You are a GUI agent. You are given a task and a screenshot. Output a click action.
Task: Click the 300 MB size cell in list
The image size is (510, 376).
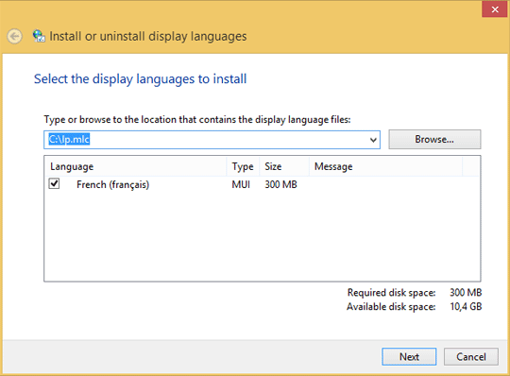coord(281,185)
